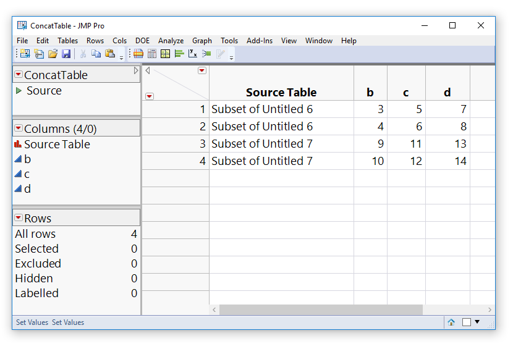513x349 pixels.
Task: Open the Help menu
Action: pyautogui.click(x=349, y=41)
